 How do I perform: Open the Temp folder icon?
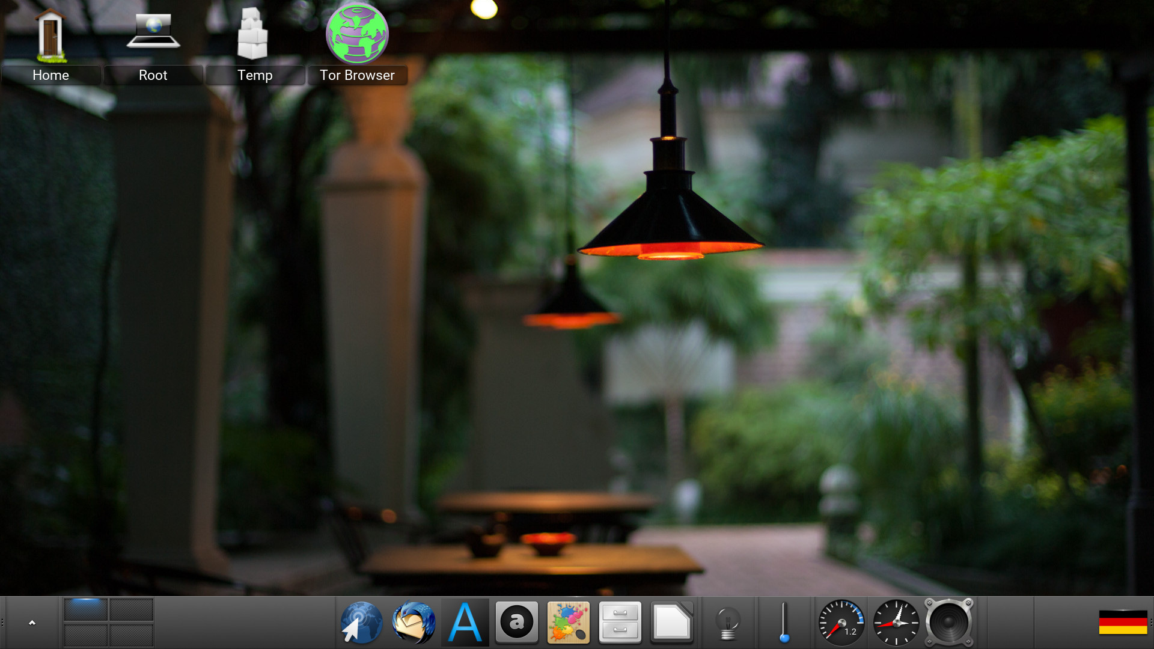click(x=252, y=35)
